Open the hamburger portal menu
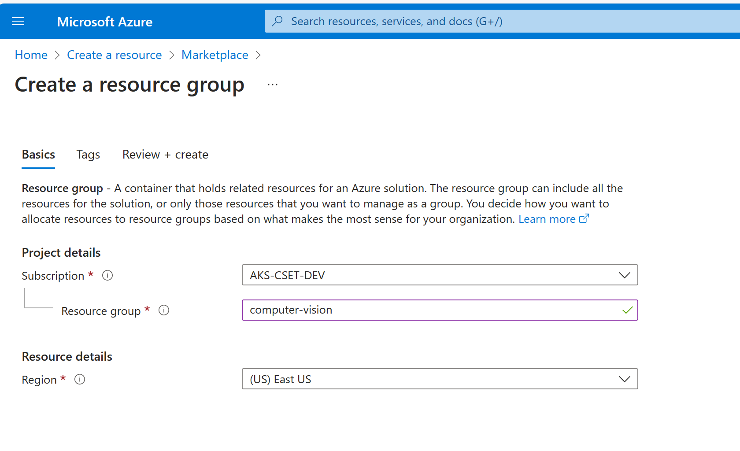This screenshot has width=740, height=451. click(x=18, y=21)
